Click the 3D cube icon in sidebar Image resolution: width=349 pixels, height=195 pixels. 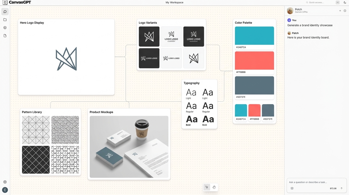pos(5,28)
